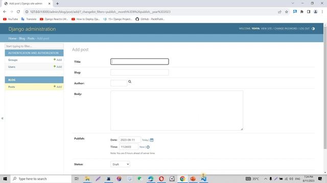327x183 pixels.
Task: Click the browser address bar
Action: tap(150, 12)
